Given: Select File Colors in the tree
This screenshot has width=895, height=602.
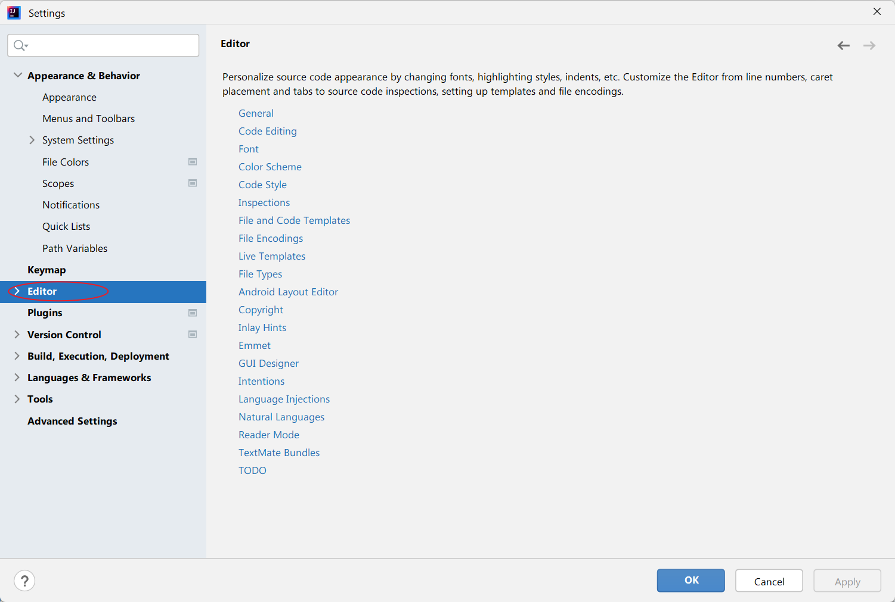Looking at the screenshot, I should tap(66, 162).
